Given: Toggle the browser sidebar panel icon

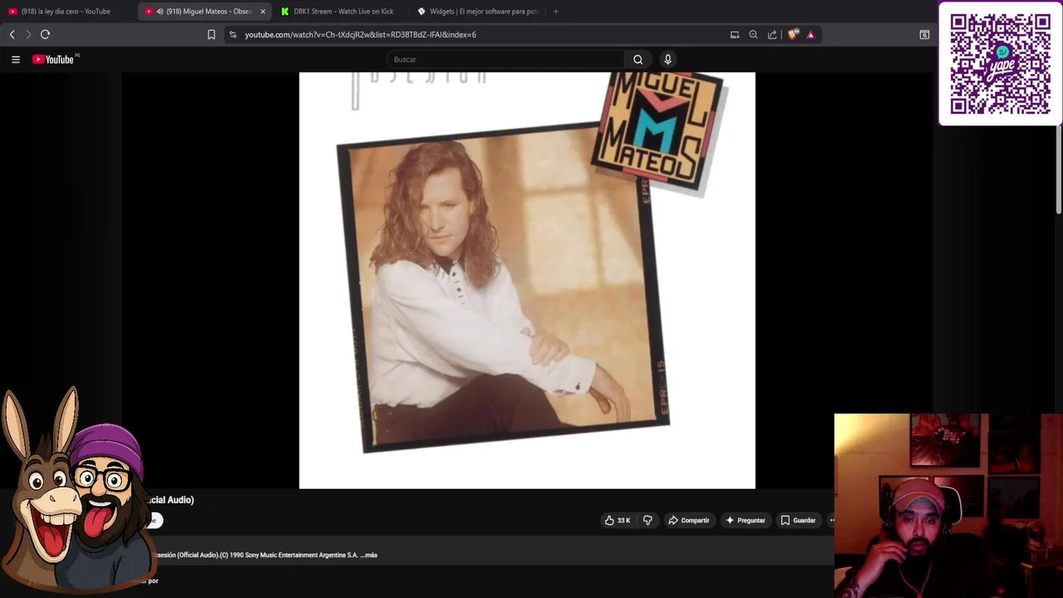Looking at the screenshot, I should 924,35.
